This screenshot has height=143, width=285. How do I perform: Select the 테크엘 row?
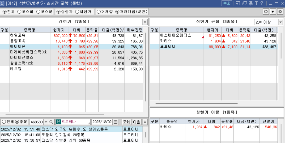click(72, 69)
